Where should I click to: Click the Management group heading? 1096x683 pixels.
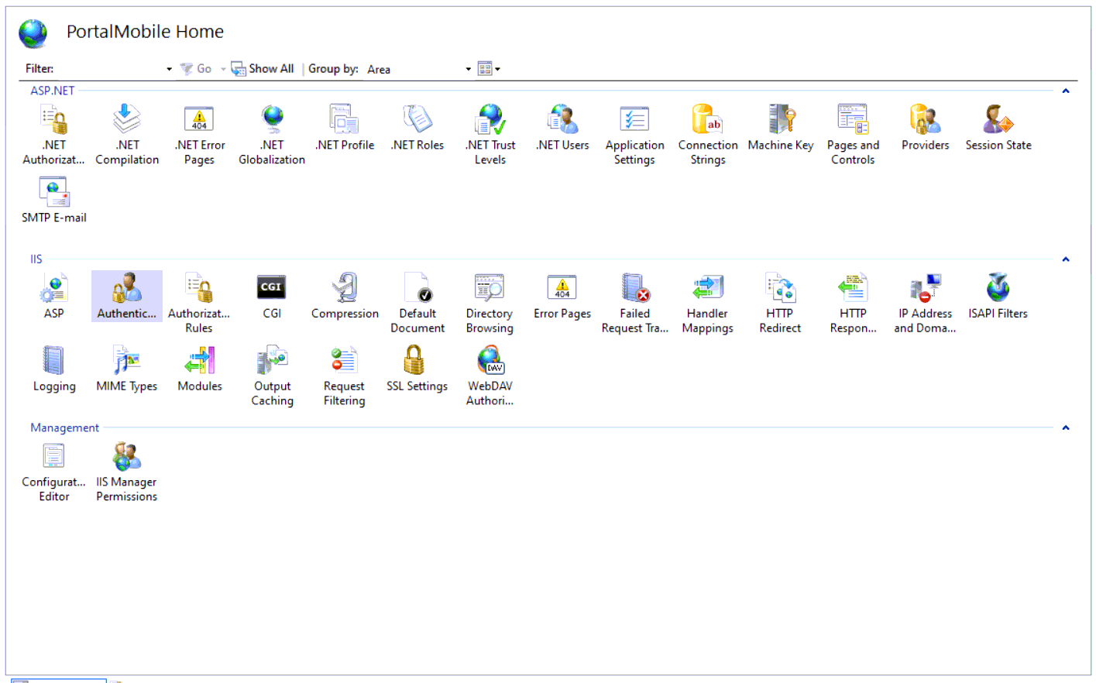coord(65,427)
